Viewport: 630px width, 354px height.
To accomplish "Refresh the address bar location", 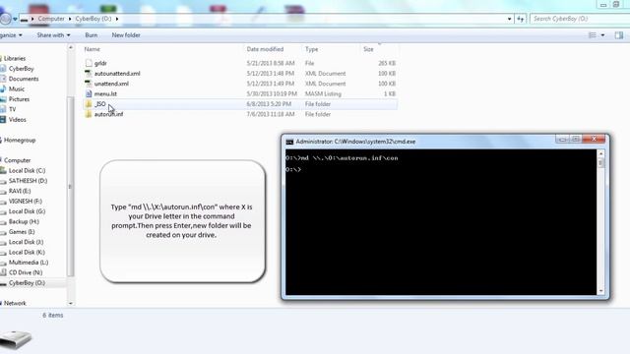I will [521, 19].
